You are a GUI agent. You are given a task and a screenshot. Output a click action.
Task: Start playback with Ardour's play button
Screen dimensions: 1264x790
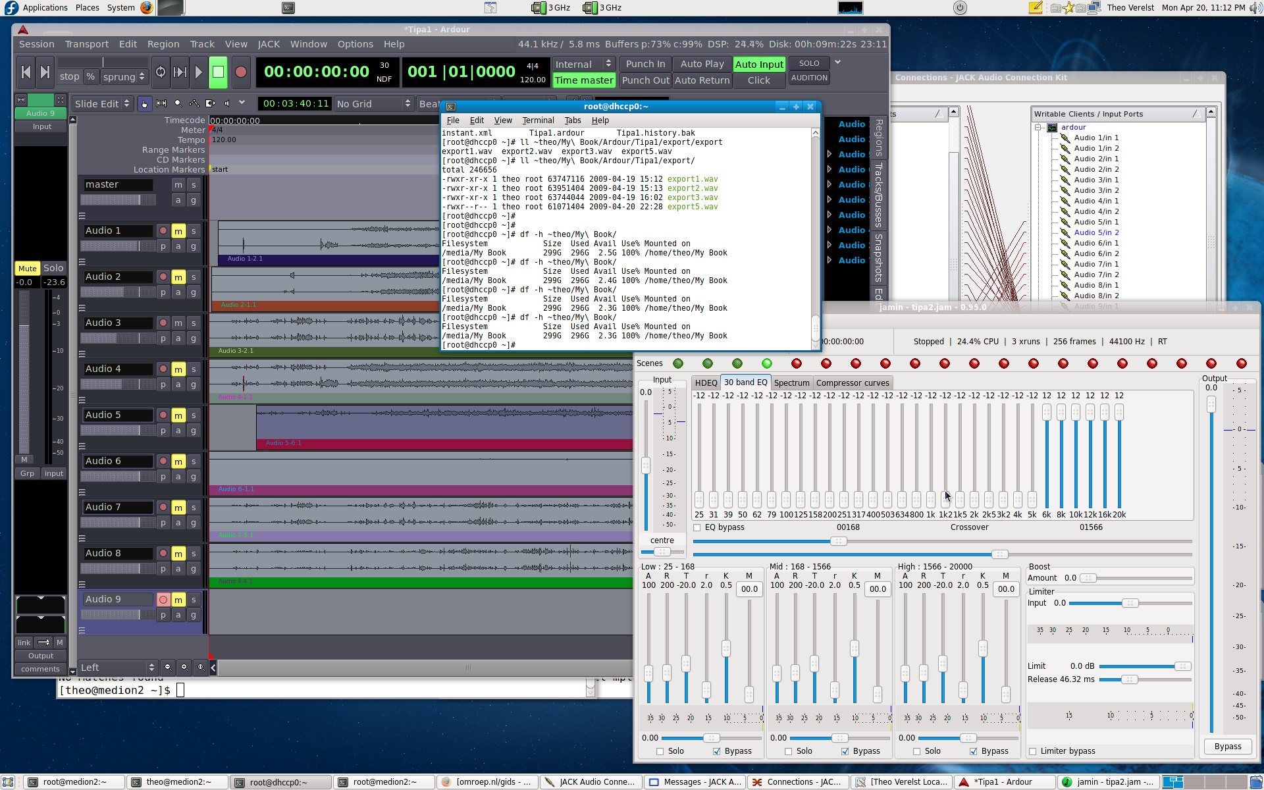tap(199, 72)
